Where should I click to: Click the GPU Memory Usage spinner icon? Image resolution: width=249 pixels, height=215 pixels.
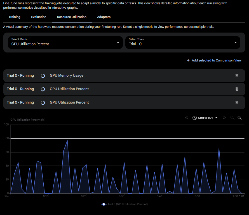coord(43,76)
